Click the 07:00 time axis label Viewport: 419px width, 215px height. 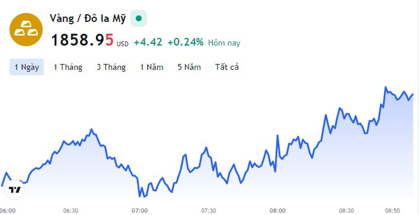[141, 210]
